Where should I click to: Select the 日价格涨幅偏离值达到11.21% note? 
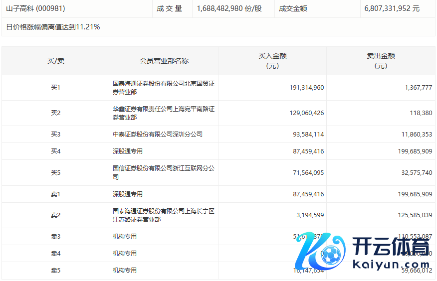tap(53, 27)
